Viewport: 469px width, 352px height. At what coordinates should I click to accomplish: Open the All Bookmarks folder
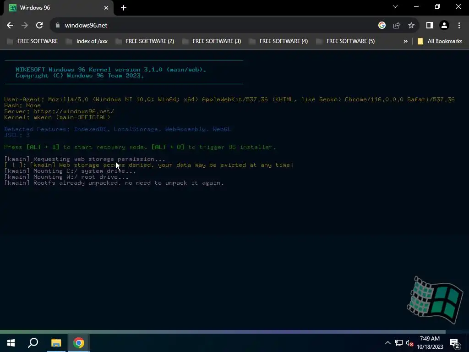click(x=440, y=41)
